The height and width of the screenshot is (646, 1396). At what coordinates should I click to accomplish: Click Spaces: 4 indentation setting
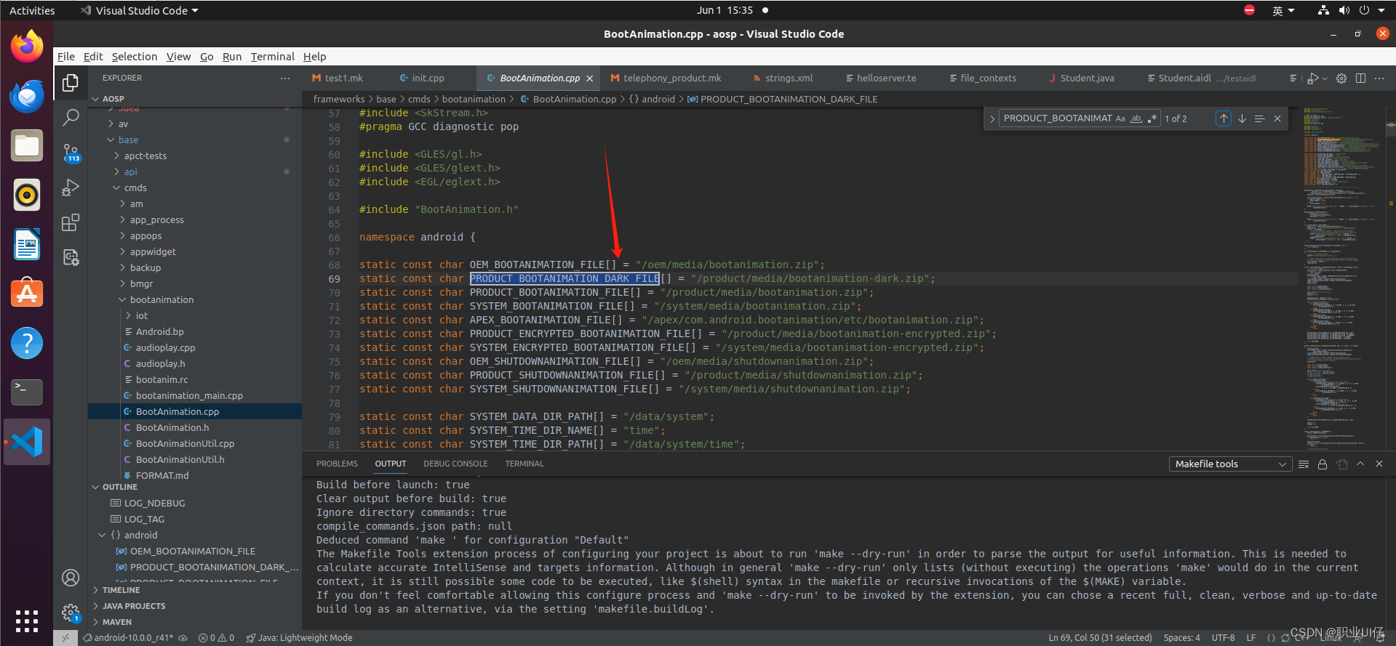point(1181,638)
